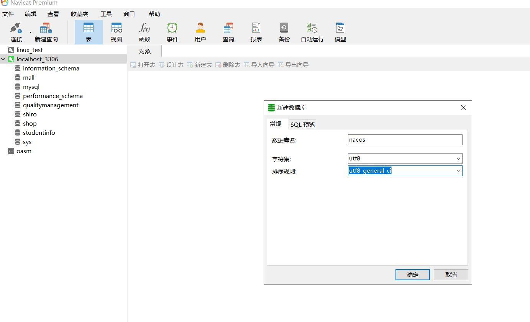This screenshot has width=530, height=322.
Task: Click the New Query (新建查询) icon
Action: (46, 32)
